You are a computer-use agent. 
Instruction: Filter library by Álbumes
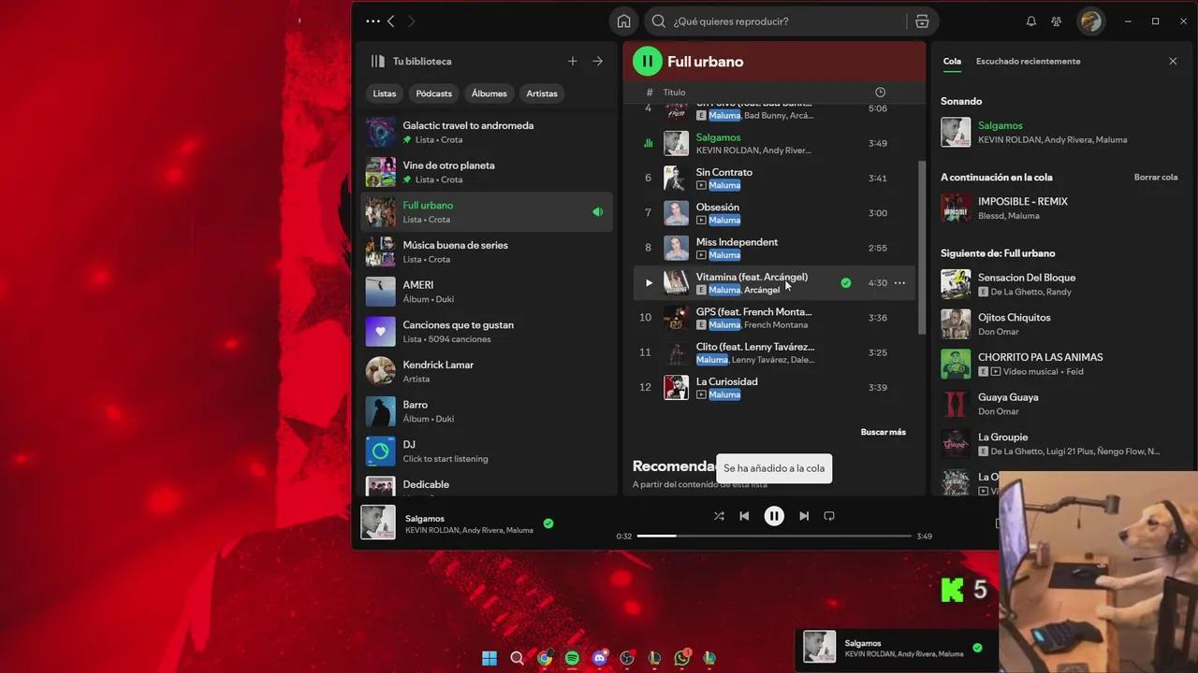point(489,93)
